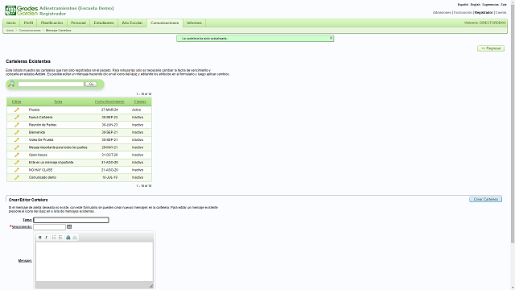Click the << Regresar button
This screenshot has height=290, width=515.
491,48
